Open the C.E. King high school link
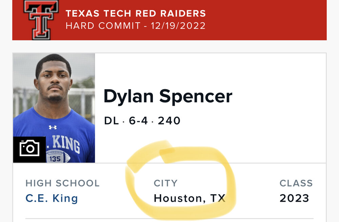This screenshot has height=222, width=339. point(52,198)
